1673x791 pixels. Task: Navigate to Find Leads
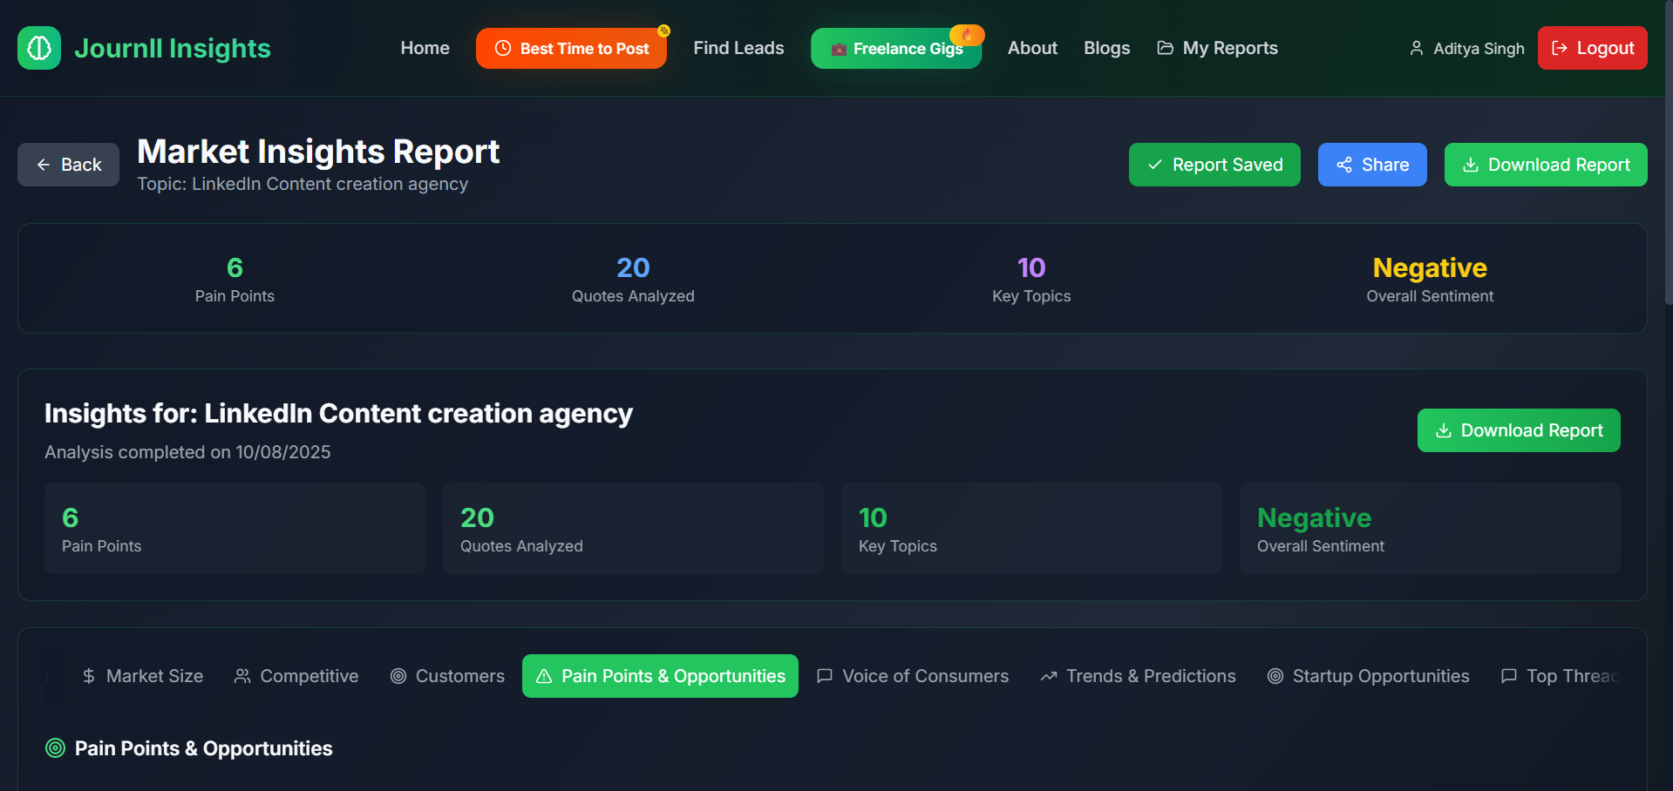(x=738, y=48)
